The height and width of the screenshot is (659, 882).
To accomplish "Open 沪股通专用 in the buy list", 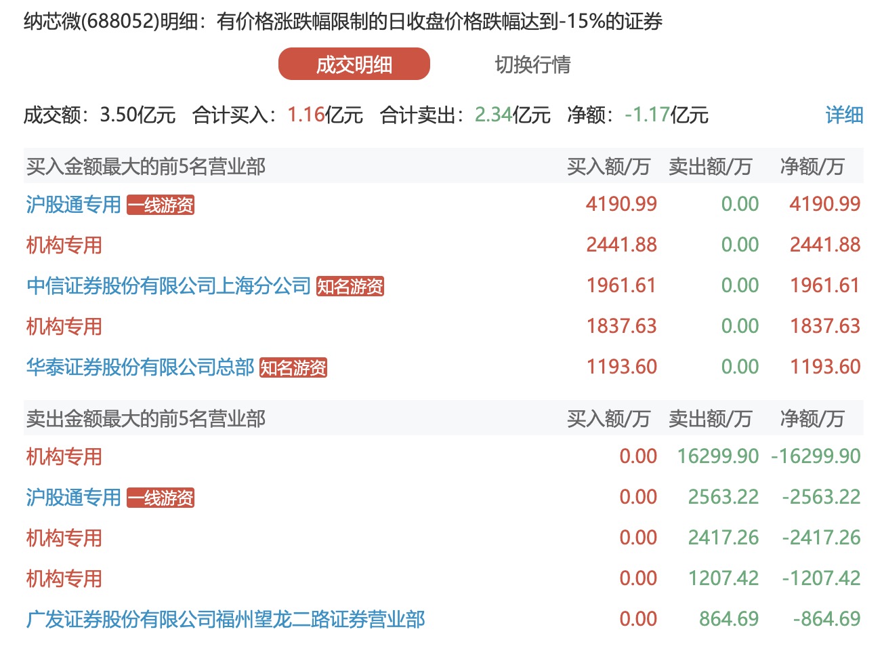I will [73, 204].
